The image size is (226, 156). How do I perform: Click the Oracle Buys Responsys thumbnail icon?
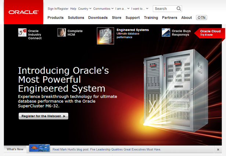(166, 33)
